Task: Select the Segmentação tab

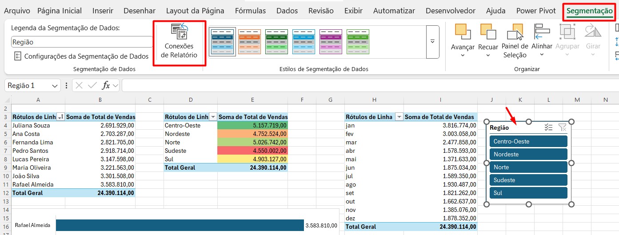Action: (x=590, y=11)
